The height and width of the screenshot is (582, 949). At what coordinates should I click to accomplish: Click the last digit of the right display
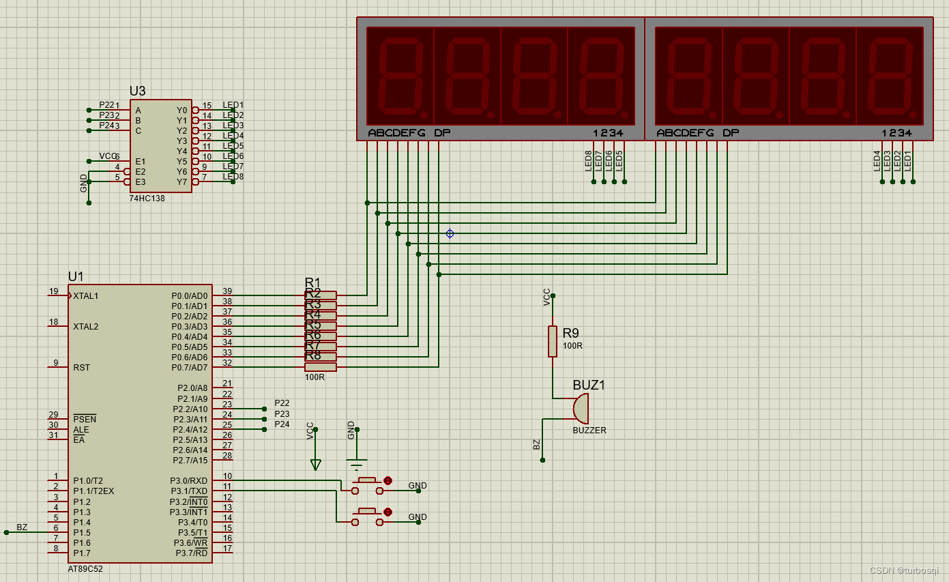pos(890,76)
